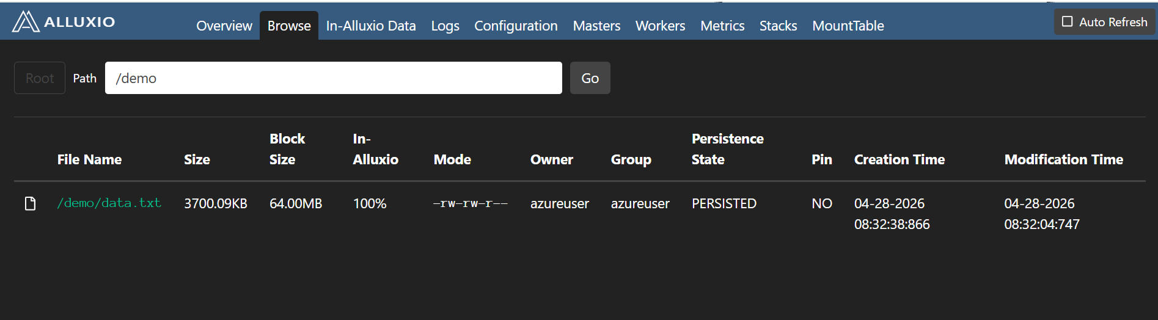Click creation time 04-28-2026 08:32:38:866
Screen dimensions: 1158x320
pyautogui.click(x=892, y=214)
